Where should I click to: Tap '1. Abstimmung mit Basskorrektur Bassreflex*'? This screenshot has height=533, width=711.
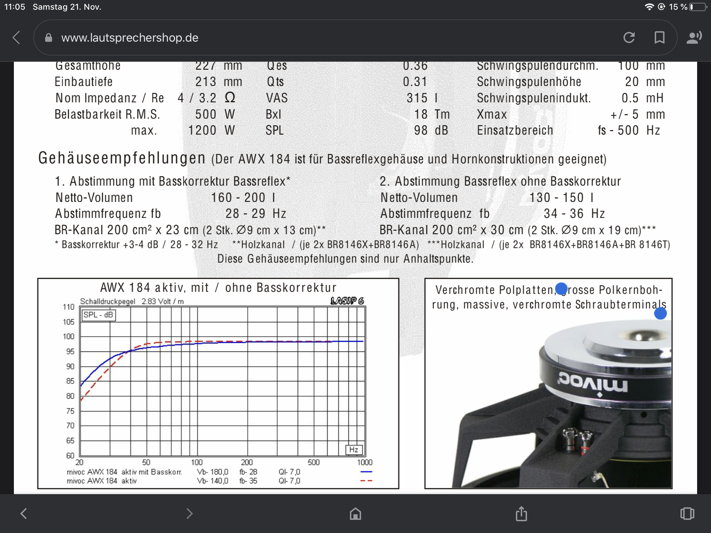tap(173, 181)
